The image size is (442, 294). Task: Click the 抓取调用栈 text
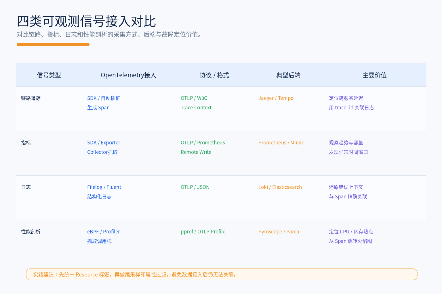99,241
